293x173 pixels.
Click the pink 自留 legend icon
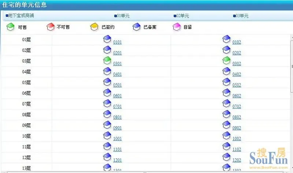(x=177, y=27)
